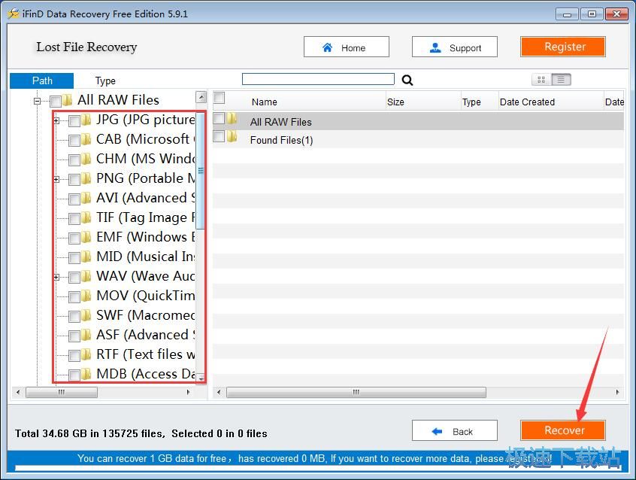Image resolution: width=636 pixels, height=480 pixels.
Task: Click the JPG folder icon in tree
Action: [86, 120]
